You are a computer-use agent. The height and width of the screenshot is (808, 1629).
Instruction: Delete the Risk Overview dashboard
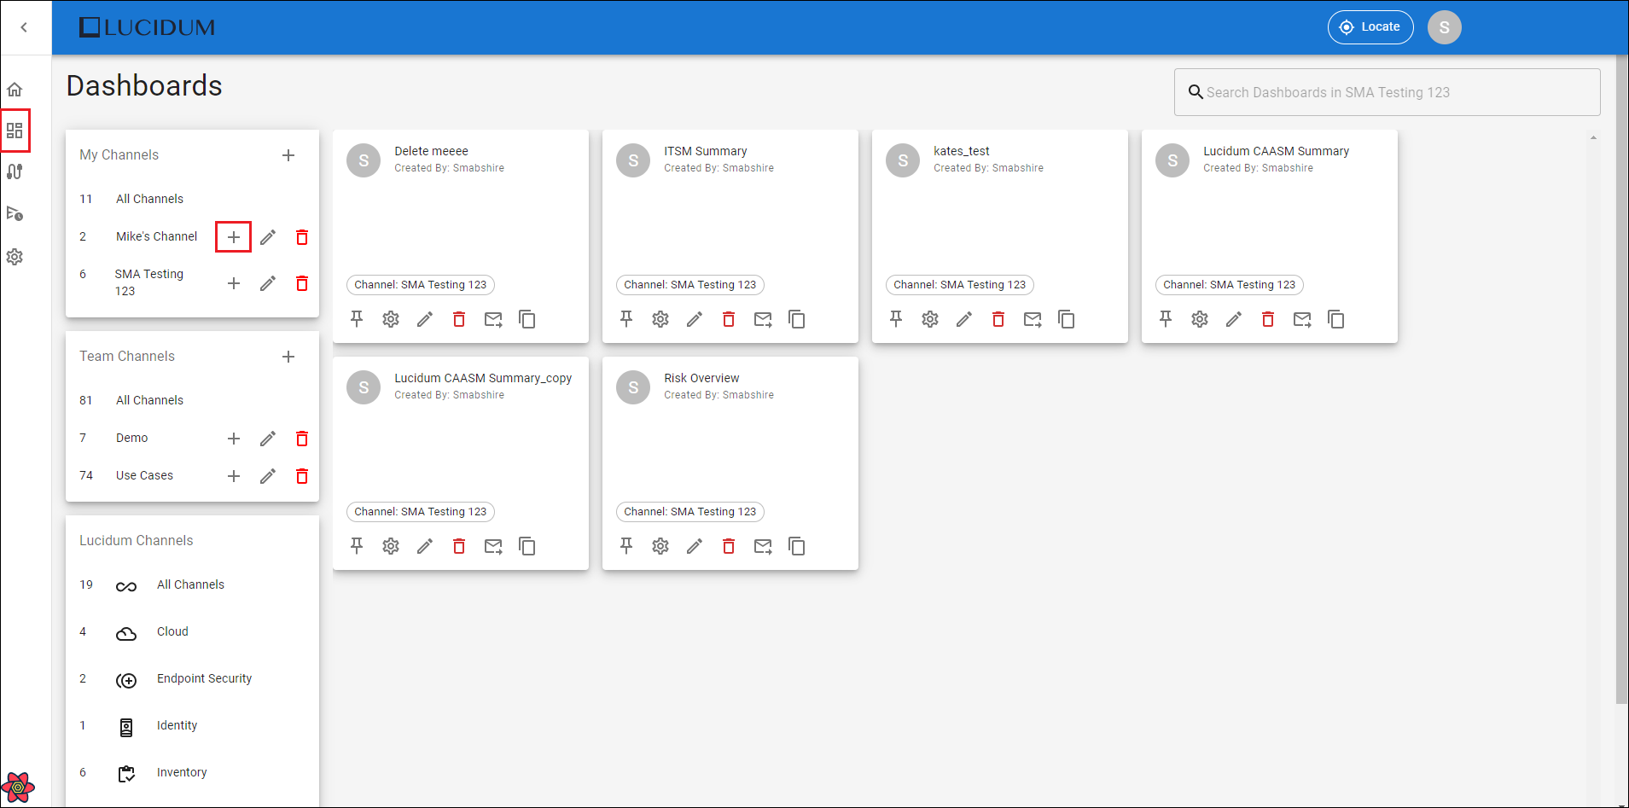[729, 546]
